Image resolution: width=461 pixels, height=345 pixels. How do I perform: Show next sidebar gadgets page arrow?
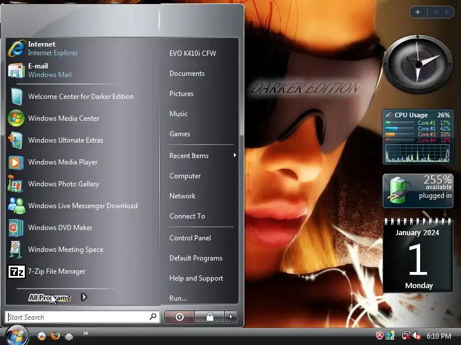pyautogui.click(x=447, y=12)
